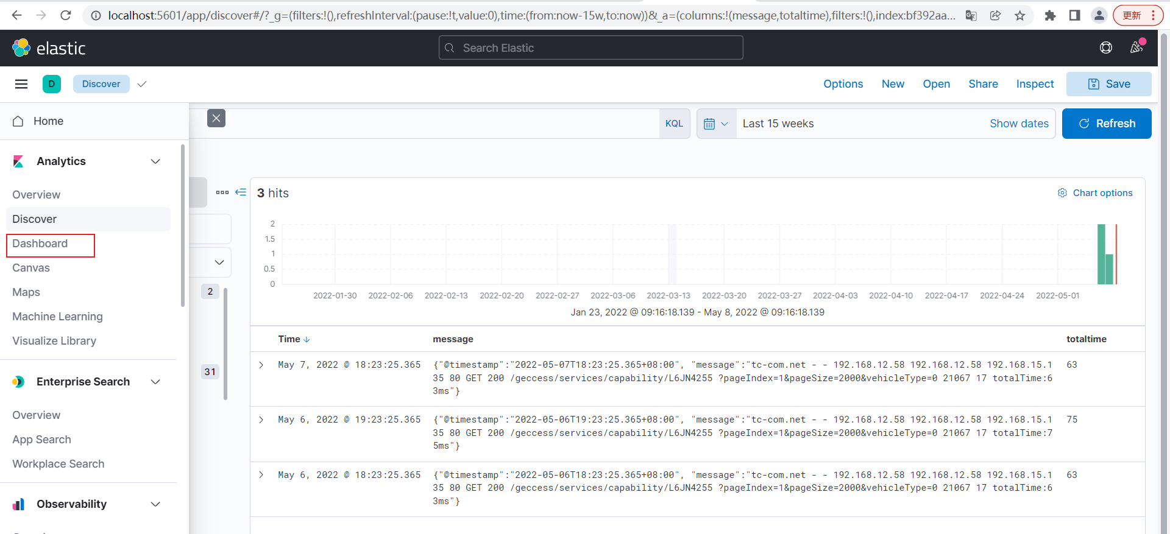This screenshot has height=534, width=1170.
Task: Open Canvas in the sidebar
Action: [x=31, y=268]
